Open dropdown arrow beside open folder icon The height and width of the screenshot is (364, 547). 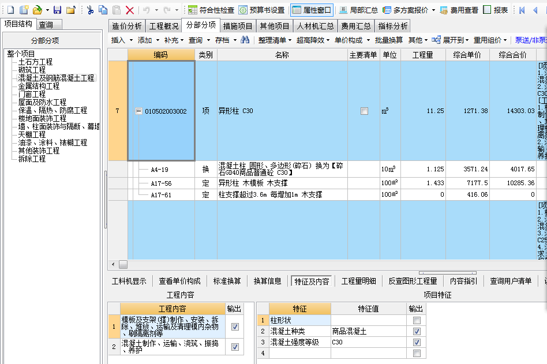coord(47,10)
